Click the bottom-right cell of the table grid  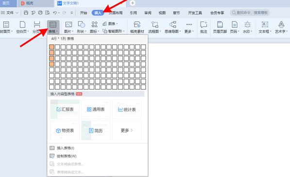(143, 87)
